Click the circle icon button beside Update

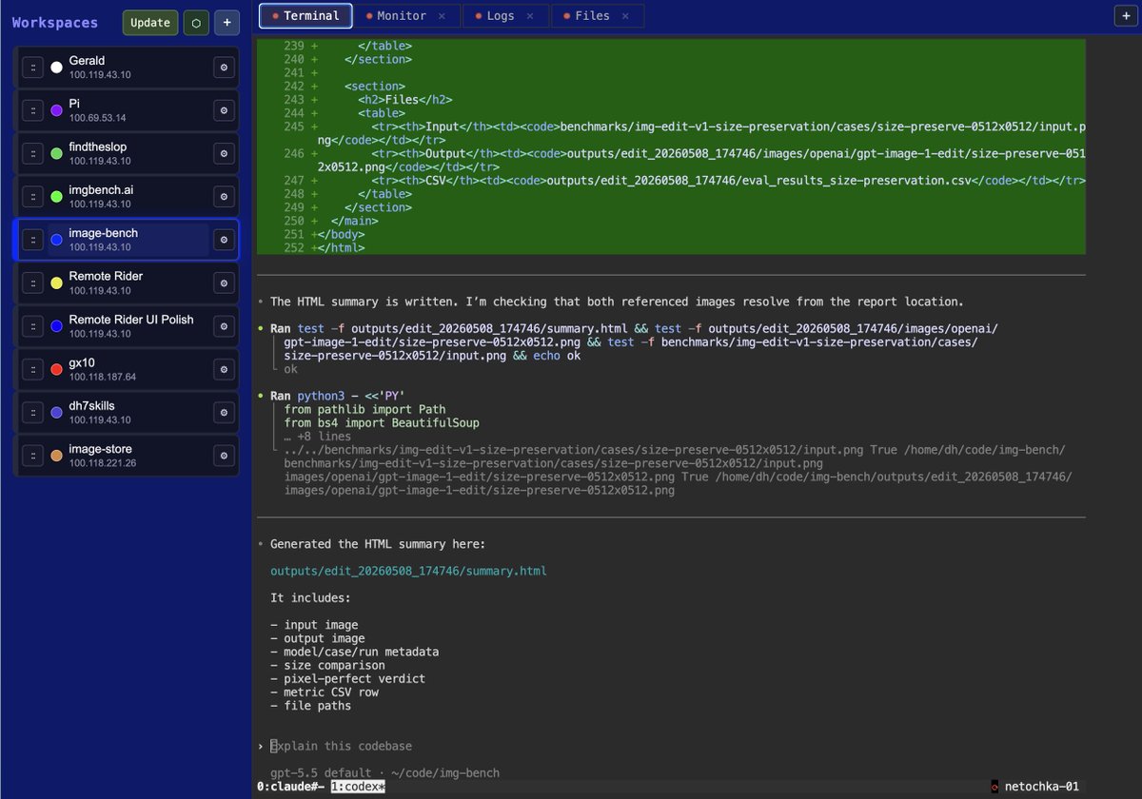tap(195, 23)
